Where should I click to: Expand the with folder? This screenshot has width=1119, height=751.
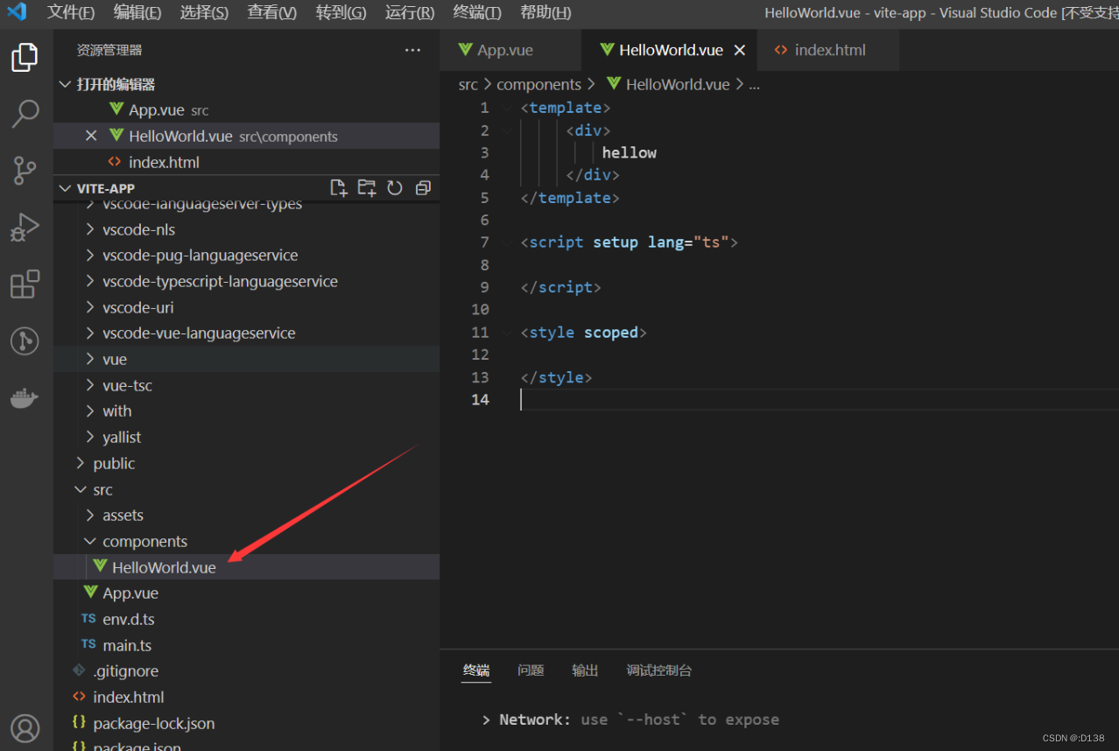[246, 411]
